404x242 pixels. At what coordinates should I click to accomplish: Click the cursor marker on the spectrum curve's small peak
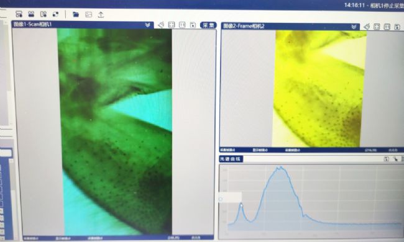241,205
